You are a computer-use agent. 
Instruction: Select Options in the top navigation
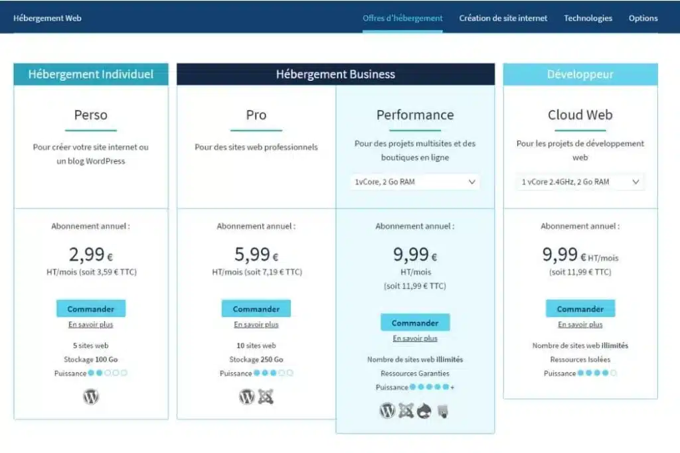(x=643, y=18)
